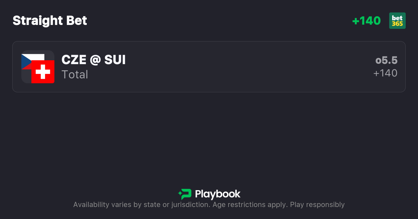Click the Switzerland flag icon
This screenshot has height=219, width=418.
(43, 72)
